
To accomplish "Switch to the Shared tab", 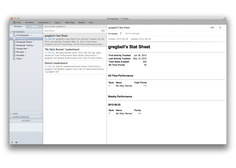I will click(x=35, y=27).
